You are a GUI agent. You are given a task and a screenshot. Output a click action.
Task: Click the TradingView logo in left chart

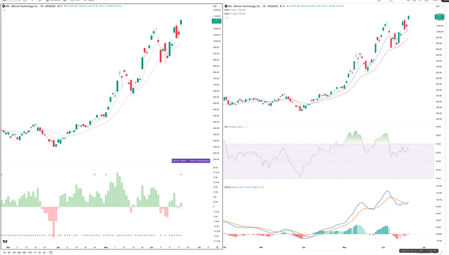(5, 242)
